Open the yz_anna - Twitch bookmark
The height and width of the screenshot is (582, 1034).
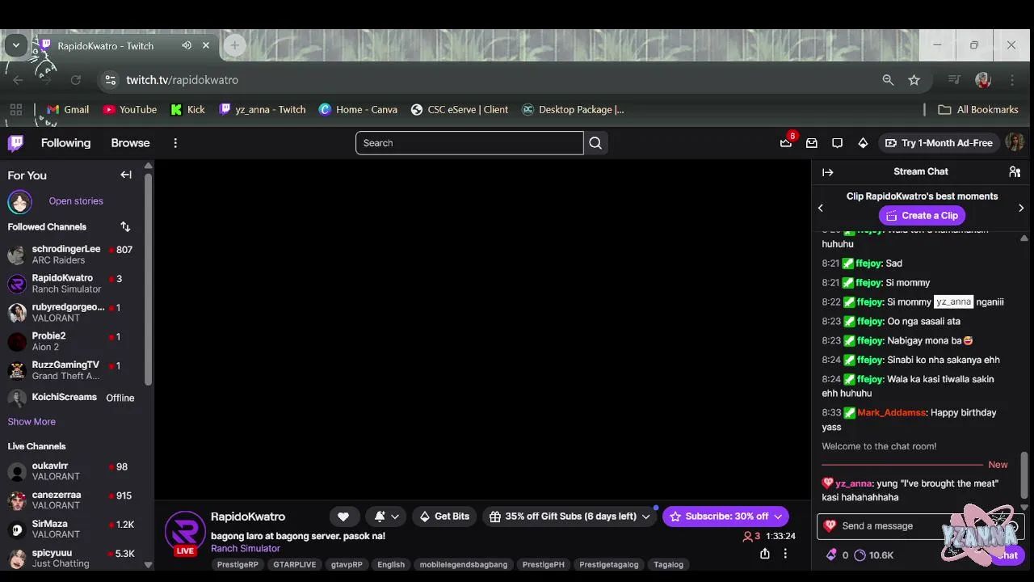click(262, 110)
